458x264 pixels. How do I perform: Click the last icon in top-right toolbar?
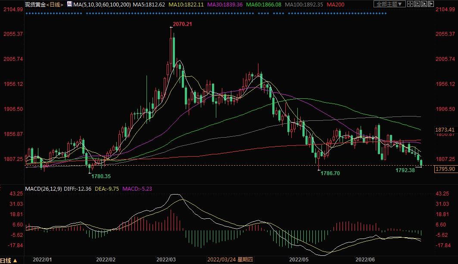click(431, 4)
